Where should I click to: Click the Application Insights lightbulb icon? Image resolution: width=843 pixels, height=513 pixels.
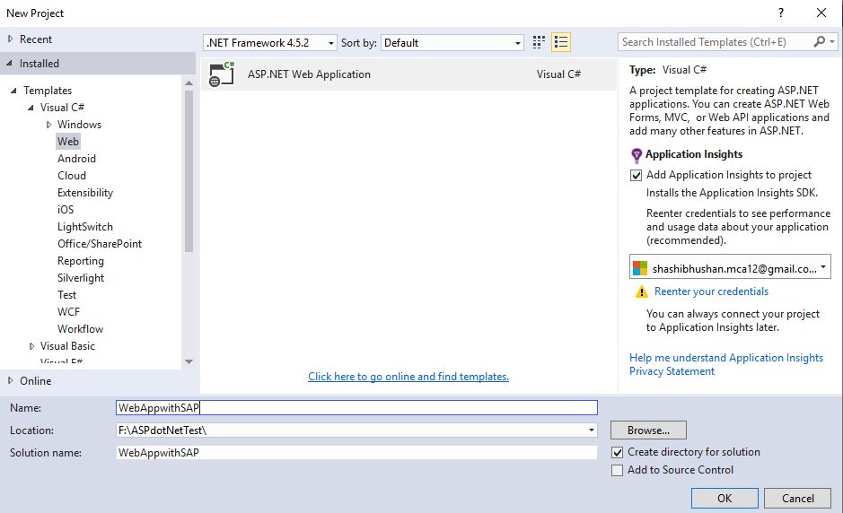pos(636,155)
